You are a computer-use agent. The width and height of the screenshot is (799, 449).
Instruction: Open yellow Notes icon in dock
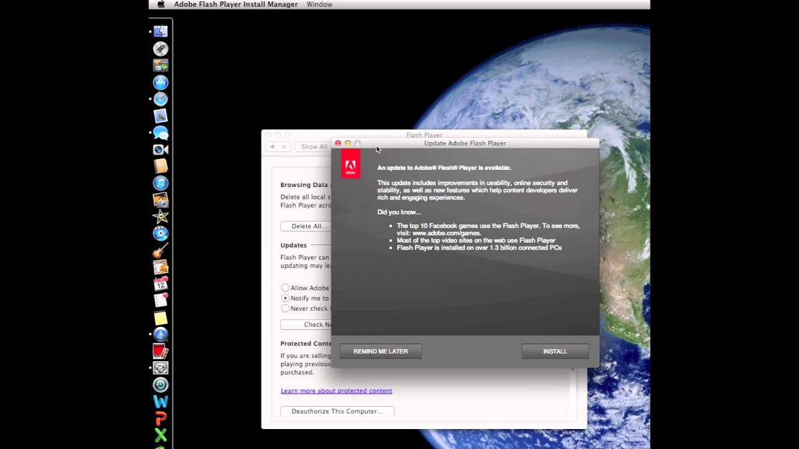point(160,318)
